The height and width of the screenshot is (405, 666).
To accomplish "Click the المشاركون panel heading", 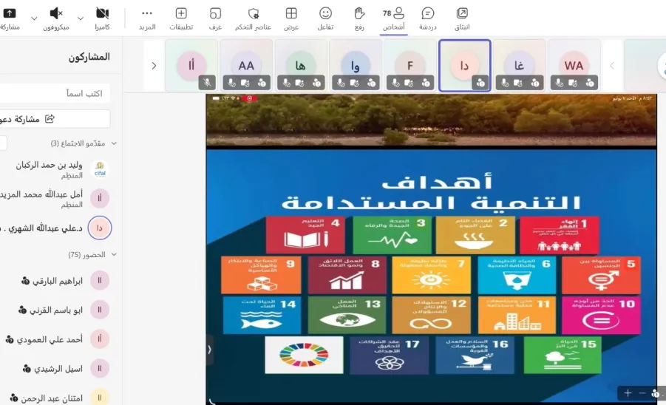I will [x=89, y=56].
